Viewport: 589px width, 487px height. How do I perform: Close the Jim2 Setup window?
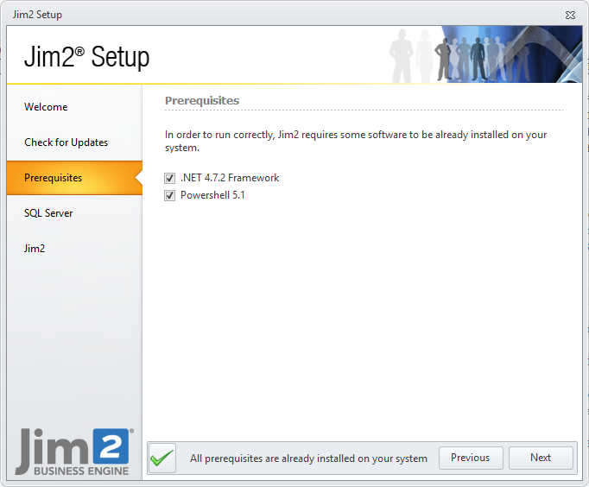coord(570,15)
